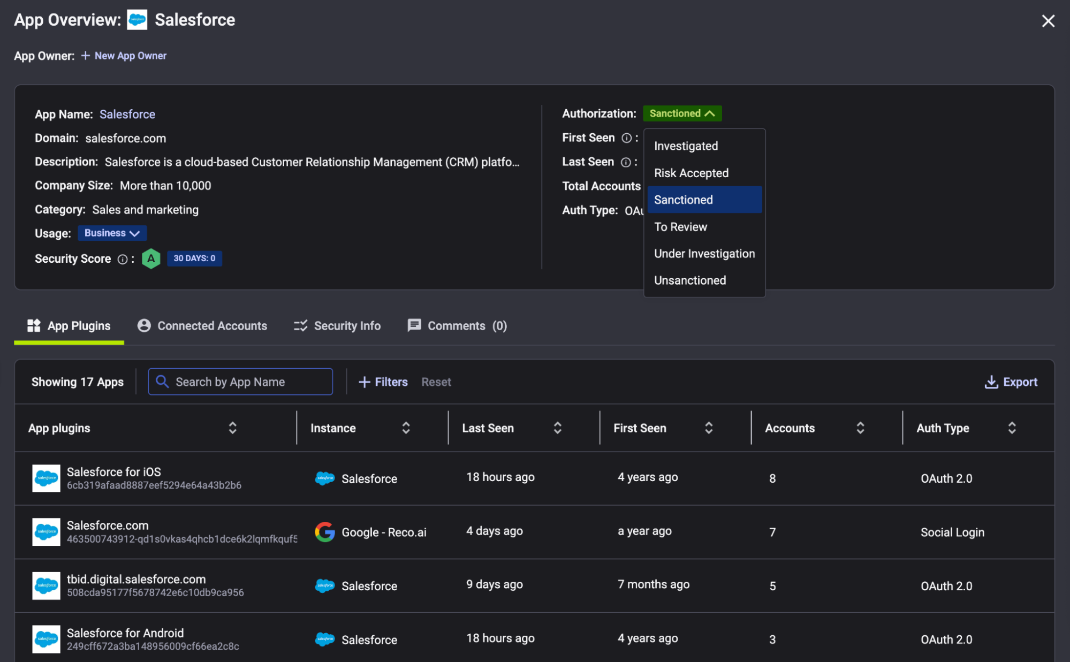
Task: Close the App Overview panel
Action: 1048,21
